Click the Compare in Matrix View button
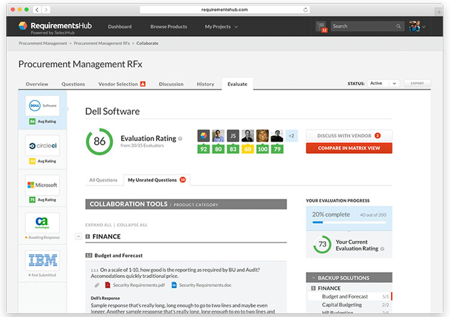Screen dimensions: 450x317 tap(349, 148)
